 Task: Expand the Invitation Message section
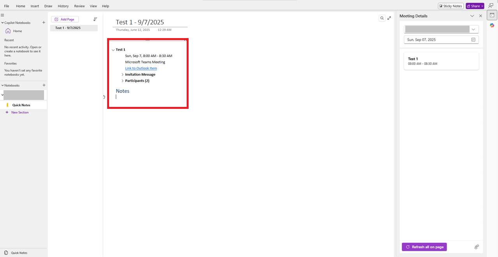click(x=122, y=74)
